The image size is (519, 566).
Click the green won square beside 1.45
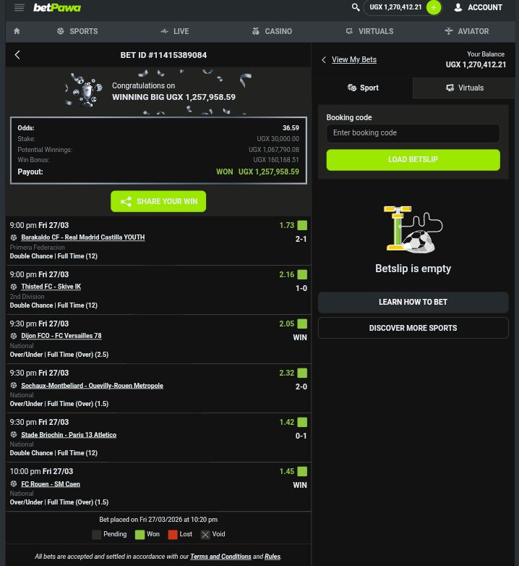coord(302,471)
